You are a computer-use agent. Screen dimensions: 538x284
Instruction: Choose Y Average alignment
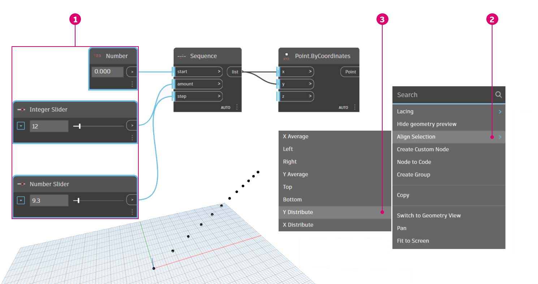[x=335, y=174]
